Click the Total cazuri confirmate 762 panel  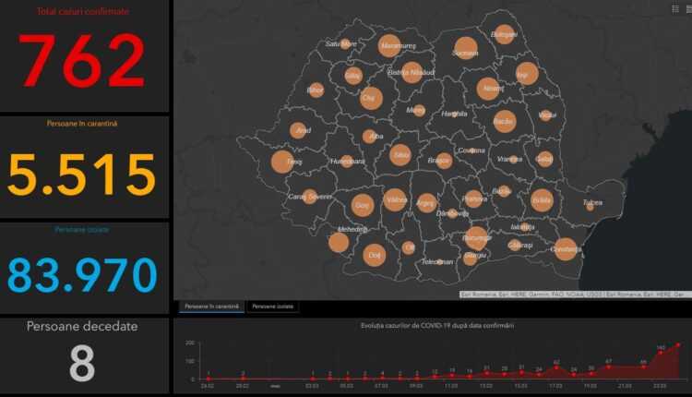(x=83, y=55)
